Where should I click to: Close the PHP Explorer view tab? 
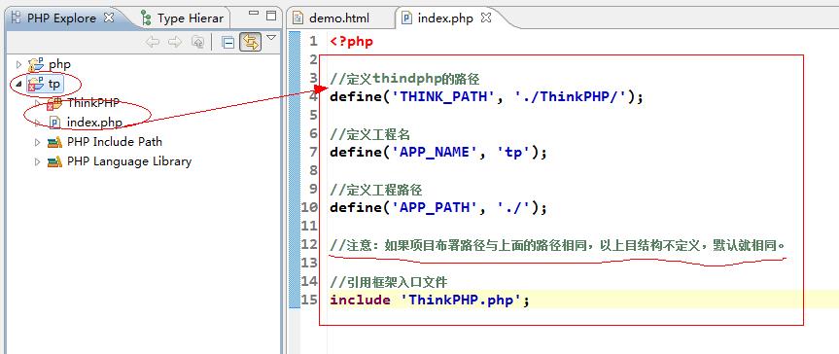[x=109, y=18]
